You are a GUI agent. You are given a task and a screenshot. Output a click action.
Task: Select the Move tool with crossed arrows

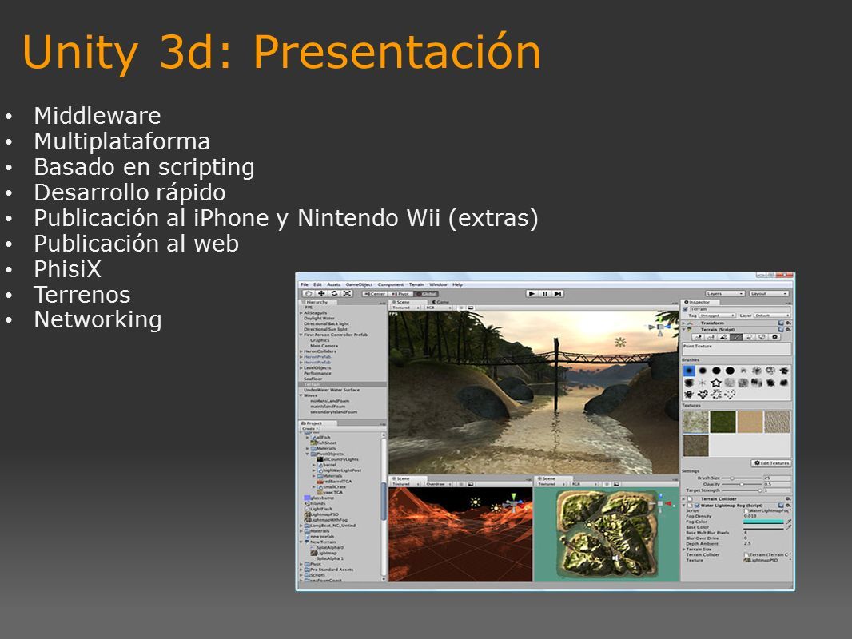pos(321,293)
